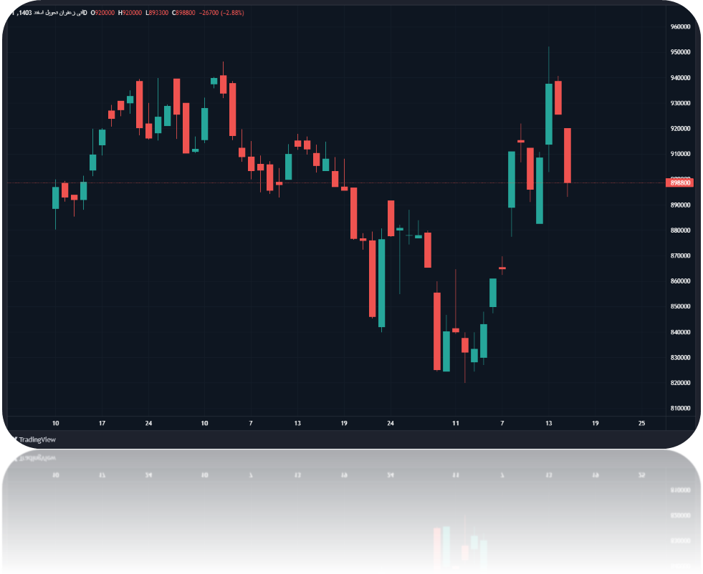Click the 850000 price axis label

680,306
